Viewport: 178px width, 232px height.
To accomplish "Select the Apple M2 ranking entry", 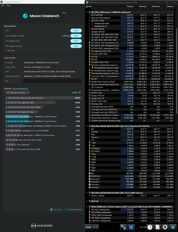I will click(44, 145).
